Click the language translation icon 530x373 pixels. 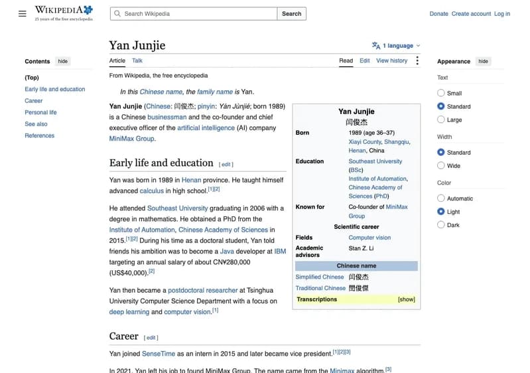click(x=376, y=45)
